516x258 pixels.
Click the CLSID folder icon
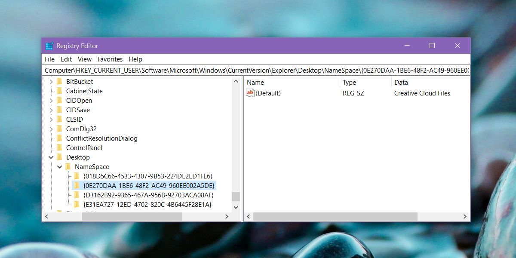pyautogui.click(x=60, y=120)
